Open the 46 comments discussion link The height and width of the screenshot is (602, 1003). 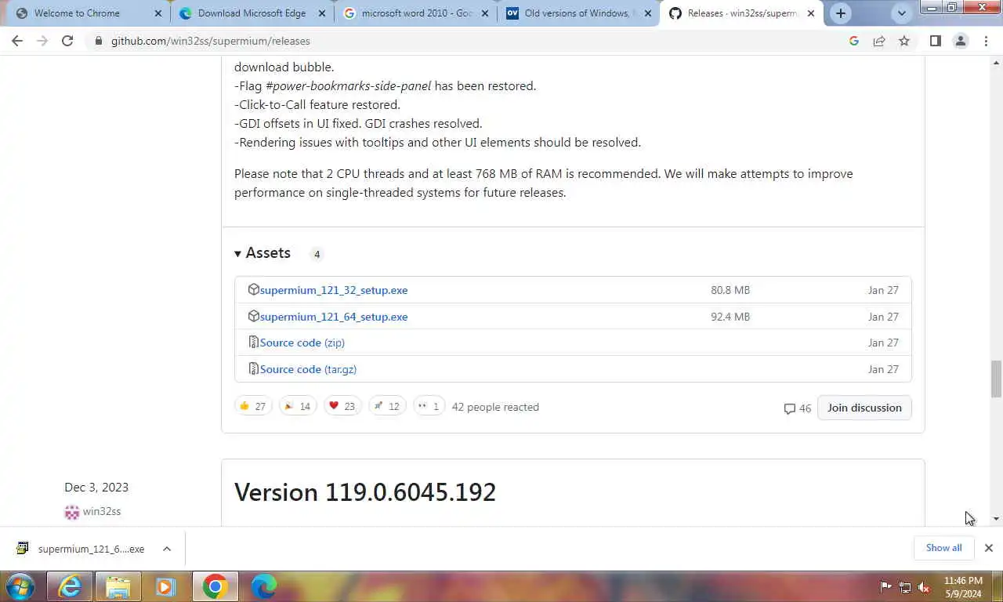(x=798, y=408)
